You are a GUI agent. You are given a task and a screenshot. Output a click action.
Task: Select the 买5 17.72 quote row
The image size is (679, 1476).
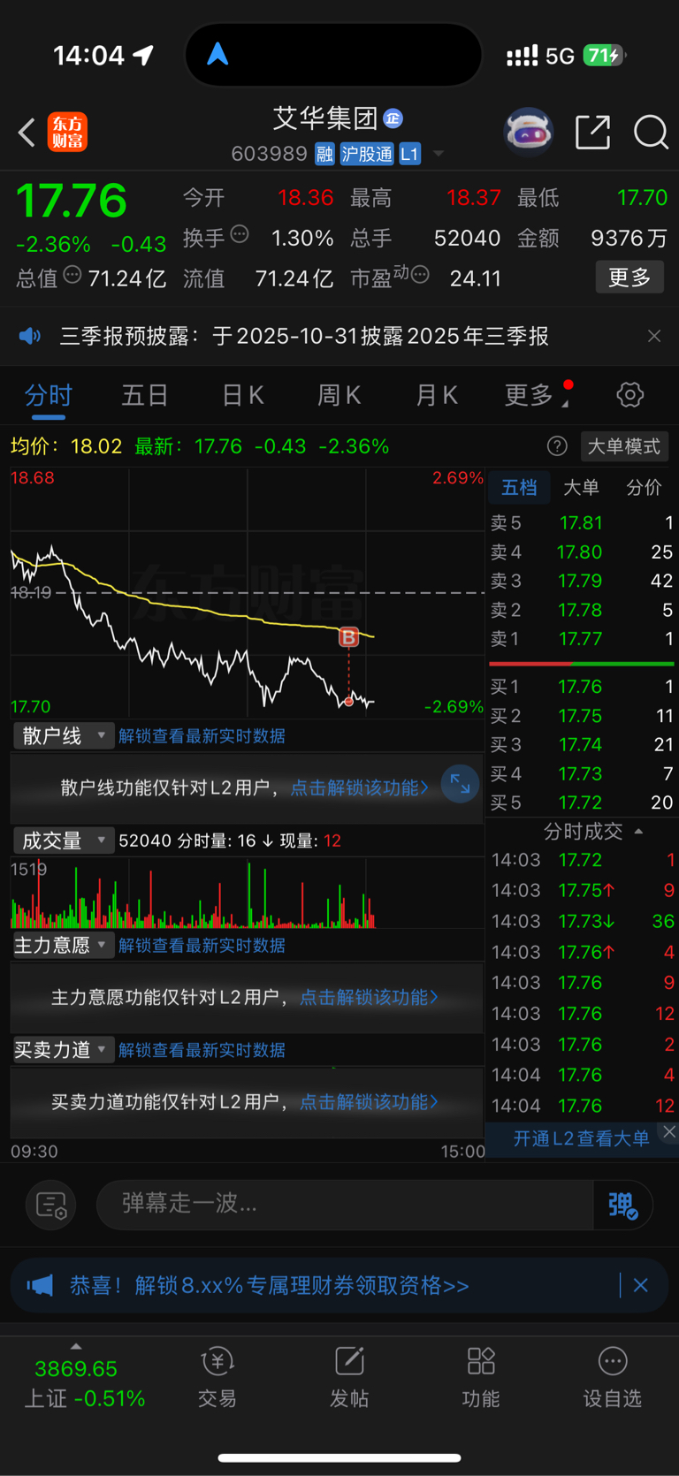[x=582, y=802]
